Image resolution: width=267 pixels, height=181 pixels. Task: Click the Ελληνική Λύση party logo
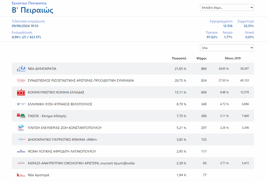pos(21,104)
